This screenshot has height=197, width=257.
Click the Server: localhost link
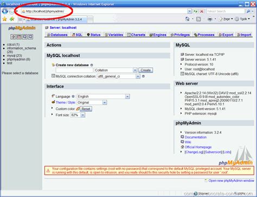[63, 28]
